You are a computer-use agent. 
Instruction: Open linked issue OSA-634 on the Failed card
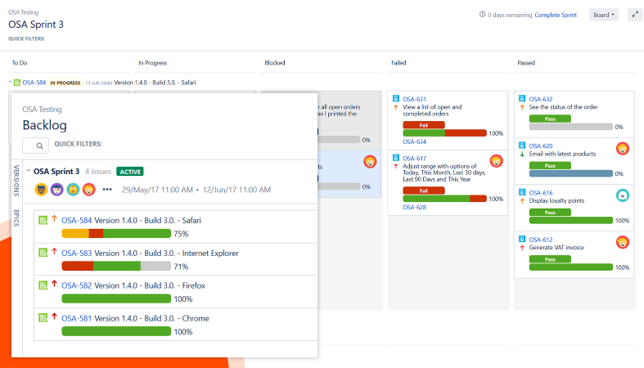414,141
